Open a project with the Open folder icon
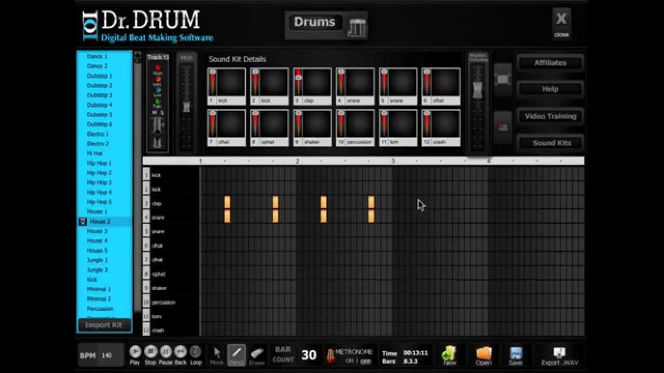664x373 pixels. (483, 355)
